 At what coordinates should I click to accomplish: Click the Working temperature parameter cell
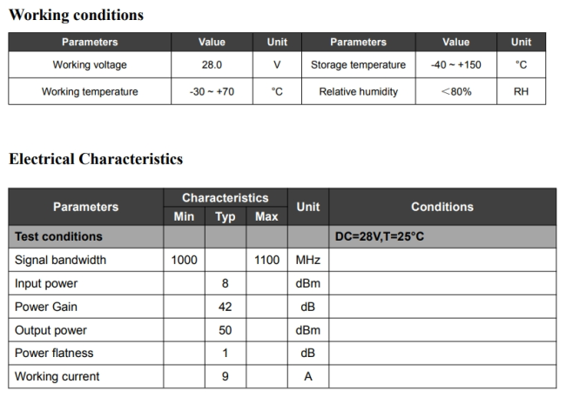tap(90, 91)
